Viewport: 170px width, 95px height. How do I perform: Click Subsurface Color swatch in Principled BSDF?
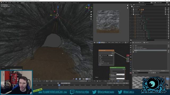120,79
